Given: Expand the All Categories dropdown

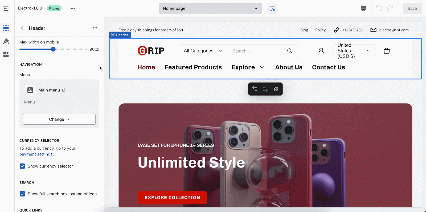Looking at the screenshot, I should point(203,51).
